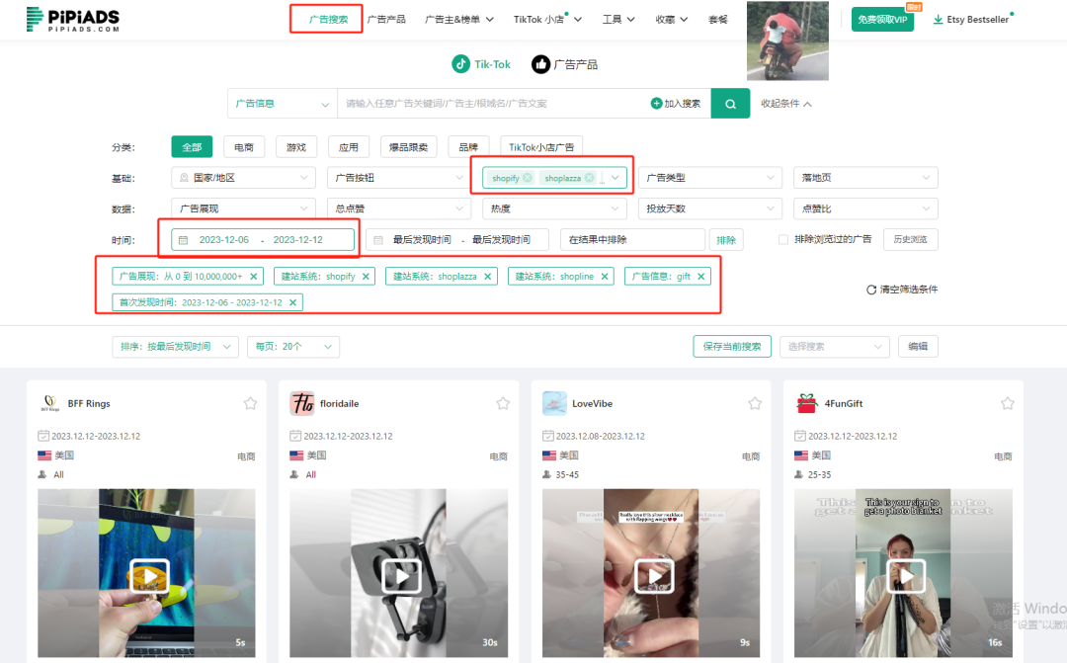Click the calendar icon in date range

click(183, 239)
